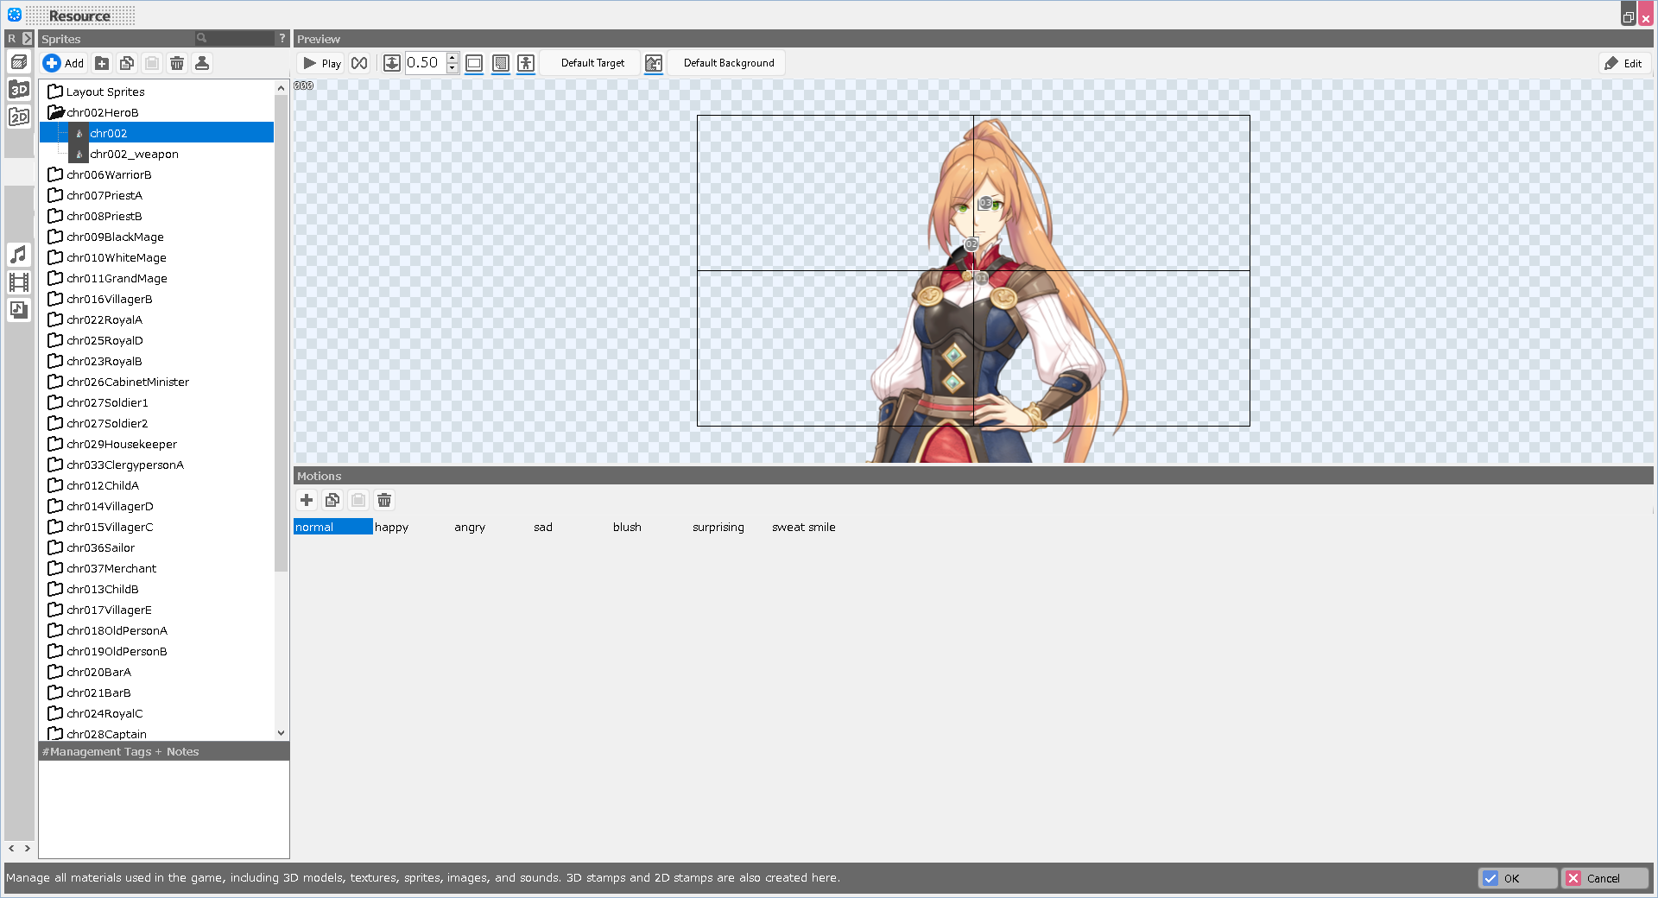Toggle the checkered background display
Viewport: 1658px width, 898px height.
click(500, 63)
